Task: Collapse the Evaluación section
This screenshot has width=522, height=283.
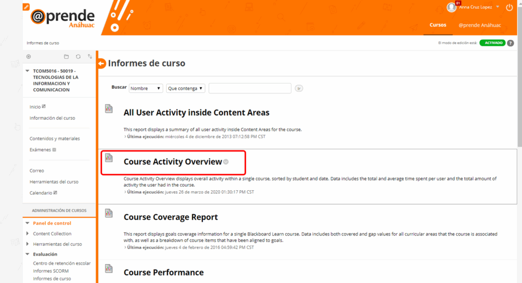Action: [x=28, y=254]
